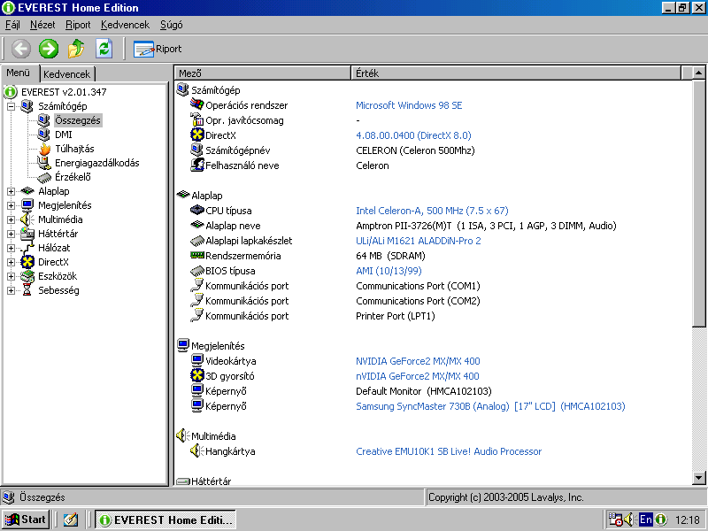The width and height of the screenshot is (708, 531).
Task: Click the vertical scrollbar thumb
Action: pyautogui.click(x=698, y=203)
